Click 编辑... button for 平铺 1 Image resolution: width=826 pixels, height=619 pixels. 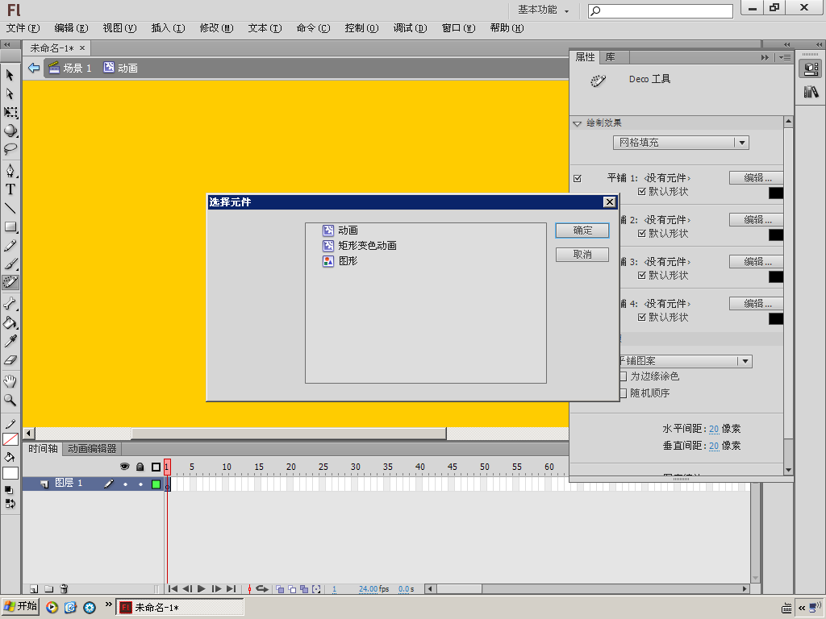(757, 178)
